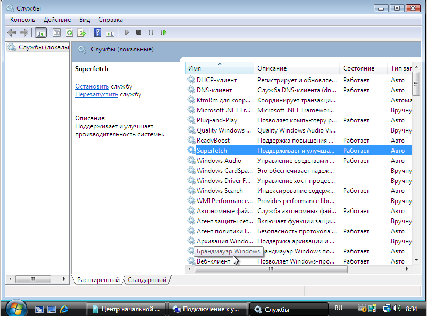Click the Остановить service link
This screenshot has height=316, width=427.
pos(92,86)
